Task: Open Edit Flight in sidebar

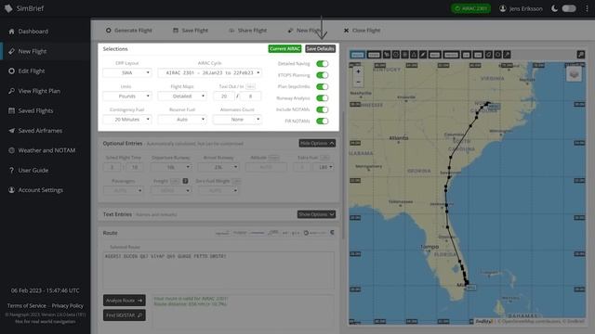Action: tap(32, 71)
